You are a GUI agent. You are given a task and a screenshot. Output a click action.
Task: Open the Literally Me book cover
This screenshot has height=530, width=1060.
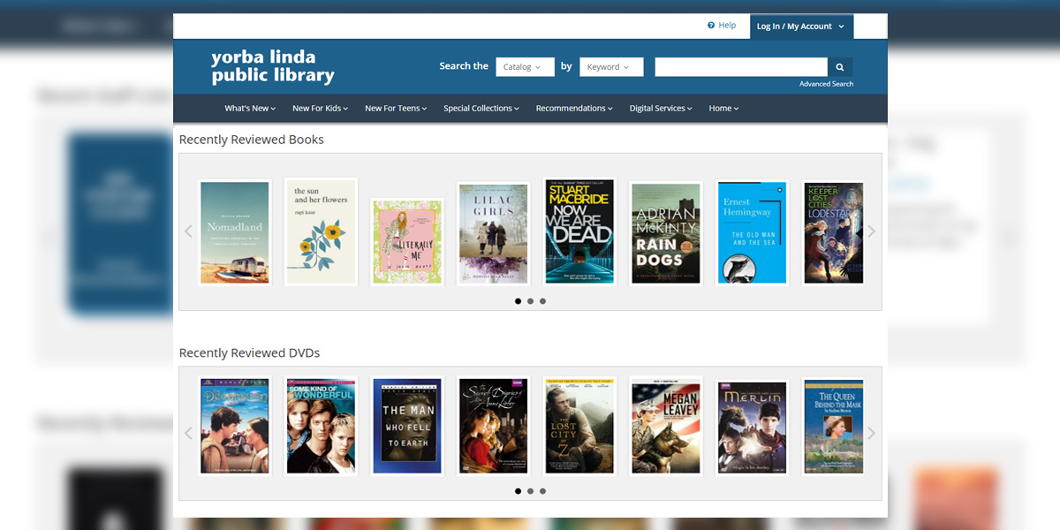pos(407,241)
